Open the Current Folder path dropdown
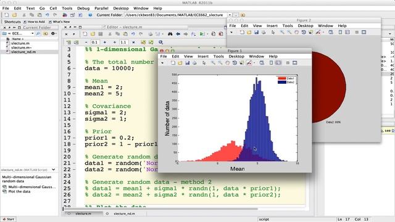 tap(230, 15)
